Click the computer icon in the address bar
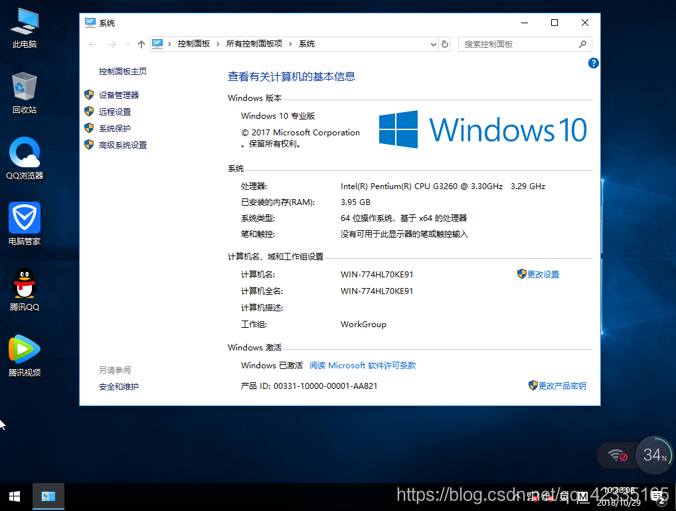The image size is (676, 511). tap(157, 44)
